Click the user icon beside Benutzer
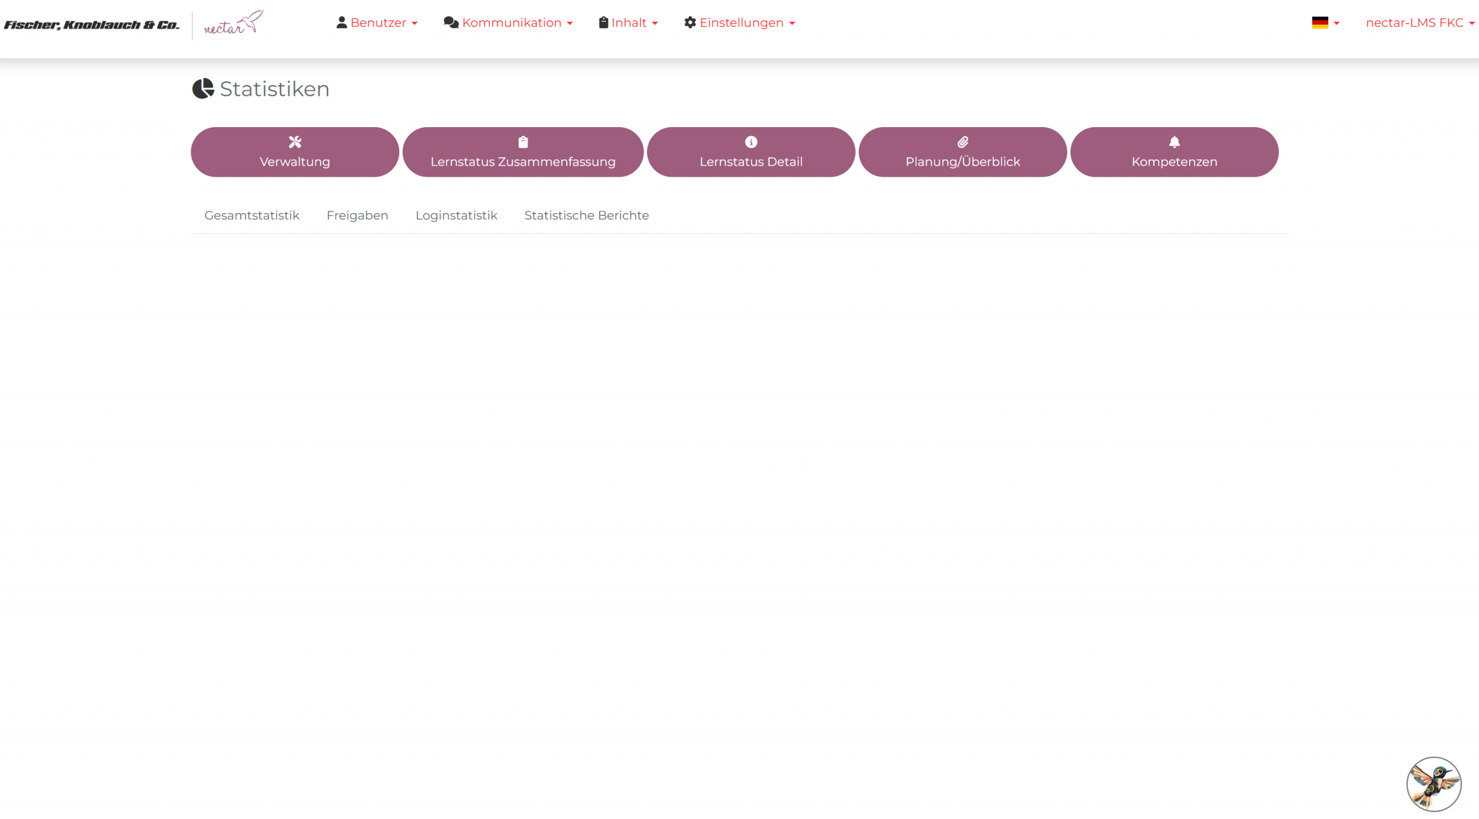This screenshot has width=1479, height=819. pyautogui.click(x=341, y=23)
